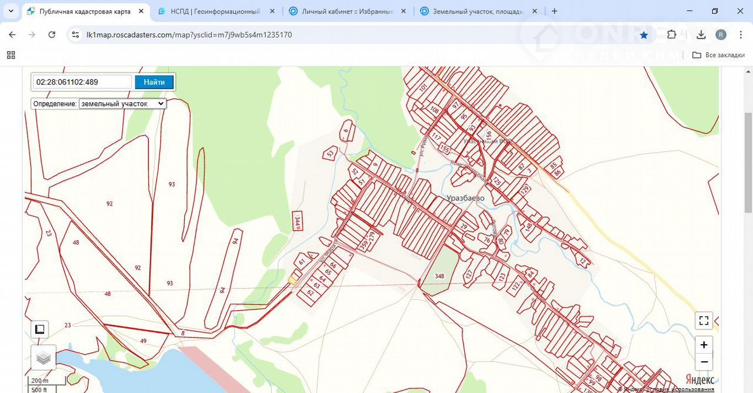Toggle fullscreen map view
Image resolution: width=753 pixels, height=393 pixels.
pyautogui.click(x=704, y=321)
